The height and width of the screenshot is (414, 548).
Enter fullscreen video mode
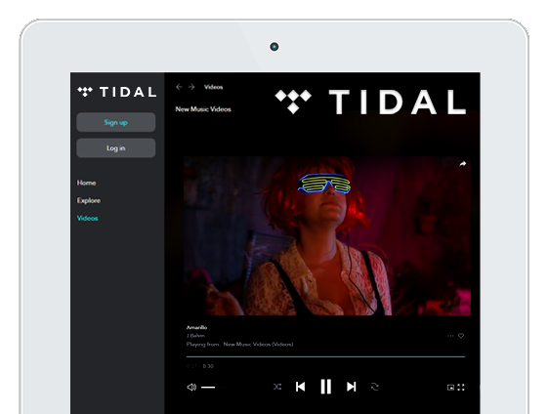(461, 387)
